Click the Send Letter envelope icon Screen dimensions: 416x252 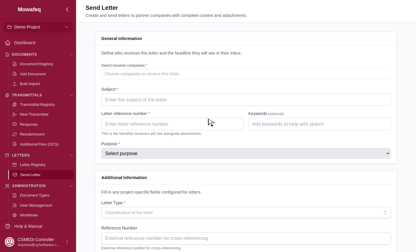[x=15, y=175]
